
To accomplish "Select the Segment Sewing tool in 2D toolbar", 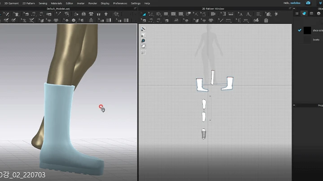I will [x=151, y=20].
